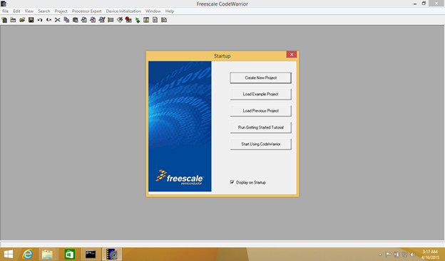Open File Explorer from taskbar
445x261 pixels.
point(47,254)
